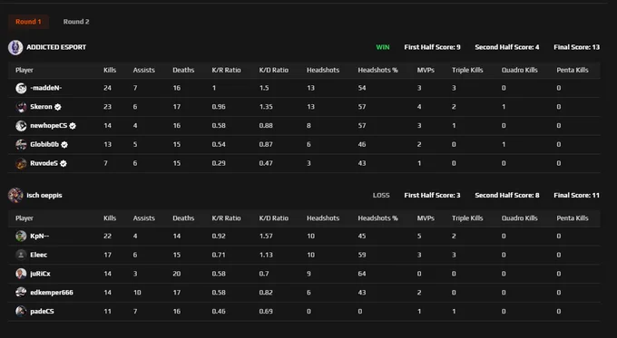This screenshot has width=617, height=338.
Task: Click 'Final Score: 13' text
Action: (x=577, y=47)
